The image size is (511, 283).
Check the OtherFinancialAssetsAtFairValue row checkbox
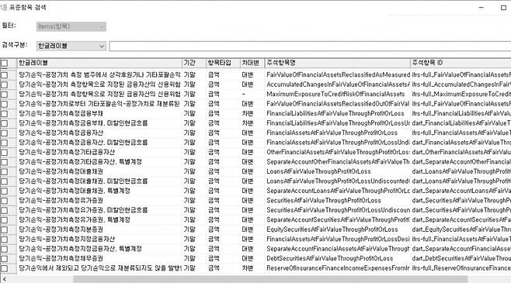[4, 153]
